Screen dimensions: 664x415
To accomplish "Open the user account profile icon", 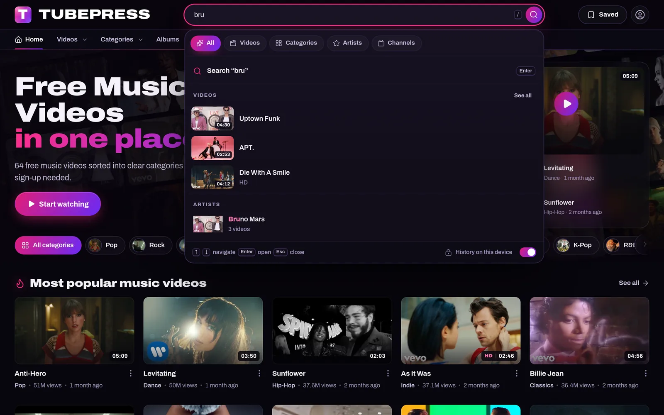I will 640,15.
